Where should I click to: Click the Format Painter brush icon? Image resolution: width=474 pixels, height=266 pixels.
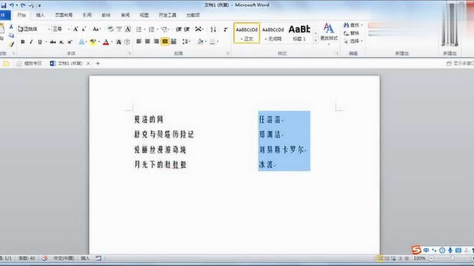pyautogui.click(x=11, y=44)
